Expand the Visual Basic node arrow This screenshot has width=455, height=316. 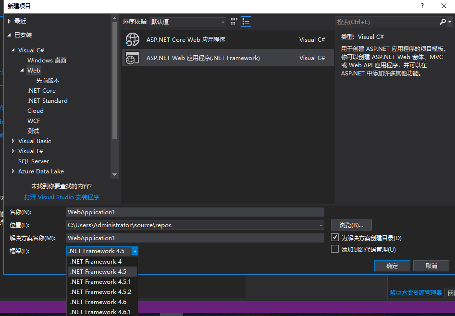[x=13, y=141]
